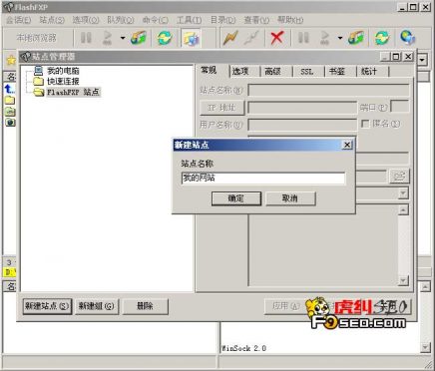Click the site name field in Site Manager
Image resolution: width=435 pixels, height=371 pixels.
(329, 90)
